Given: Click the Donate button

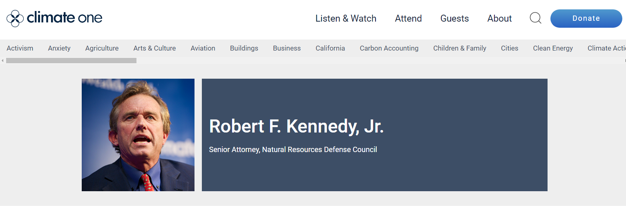Looking at the screenshot, I should (586, 18).
